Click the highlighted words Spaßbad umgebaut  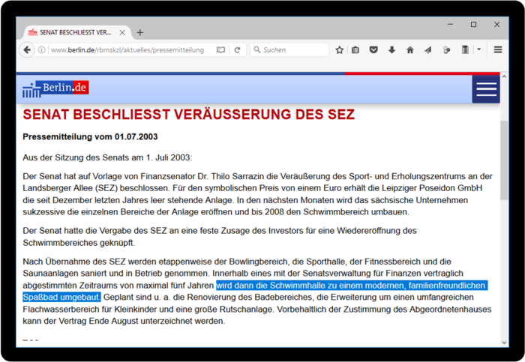point(61,297)
